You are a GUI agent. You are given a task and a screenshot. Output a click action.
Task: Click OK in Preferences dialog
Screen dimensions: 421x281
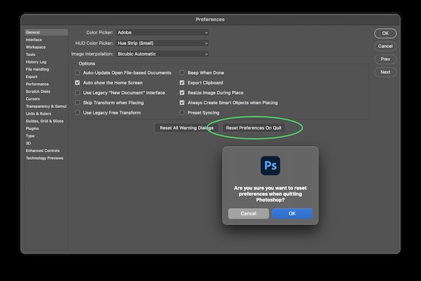[x=385, y=33]
